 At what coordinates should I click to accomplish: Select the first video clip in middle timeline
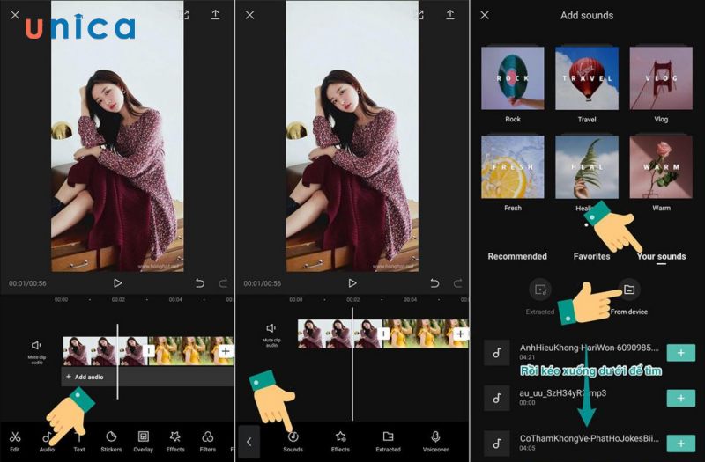340,334
